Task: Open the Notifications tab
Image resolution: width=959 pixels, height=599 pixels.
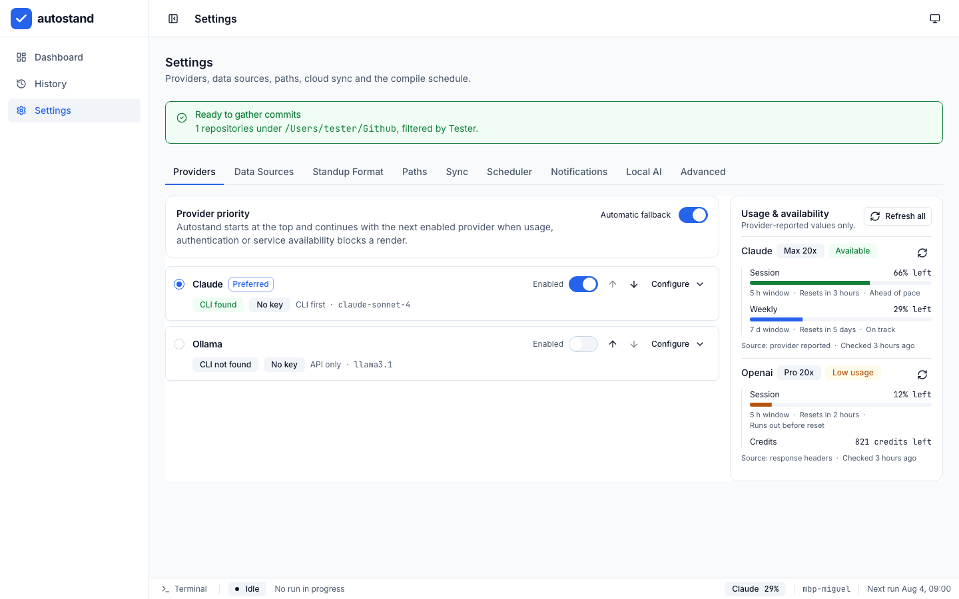Action: [579, 172]
